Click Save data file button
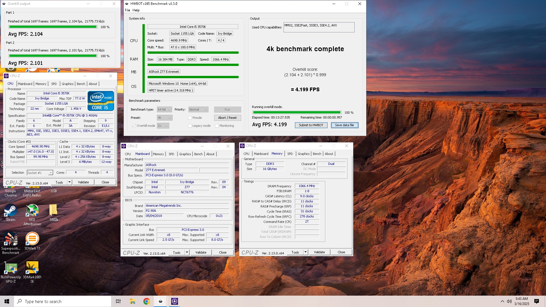 pyautogui.click(x=344, y=125)
